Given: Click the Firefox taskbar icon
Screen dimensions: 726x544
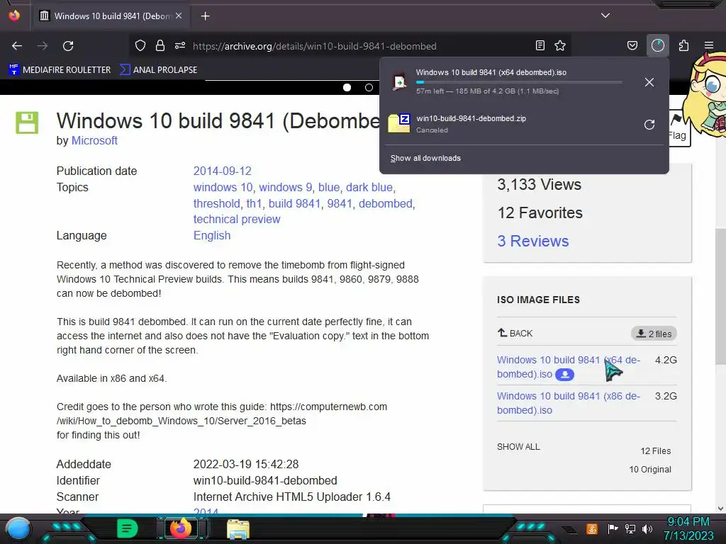Looking at the screenshot, I should point(181,528).
